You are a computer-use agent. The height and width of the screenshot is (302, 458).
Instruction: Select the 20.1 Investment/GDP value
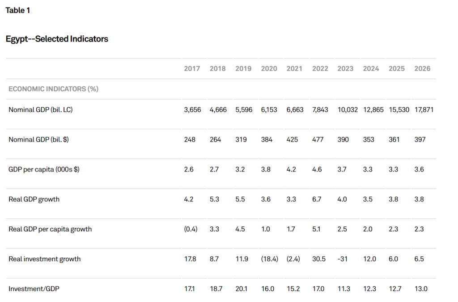(241, 289)
